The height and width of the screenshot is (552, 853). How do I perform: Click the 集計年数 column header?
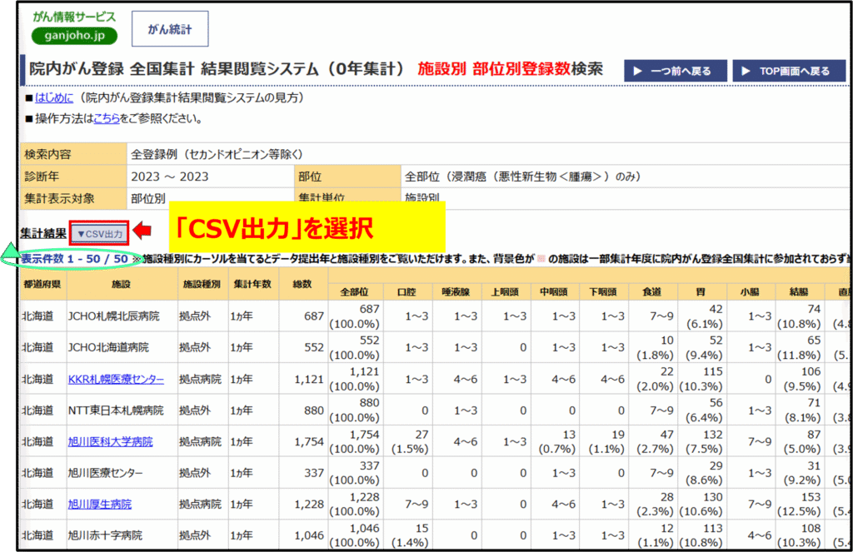pyautogui.click(x=251, y=284)
